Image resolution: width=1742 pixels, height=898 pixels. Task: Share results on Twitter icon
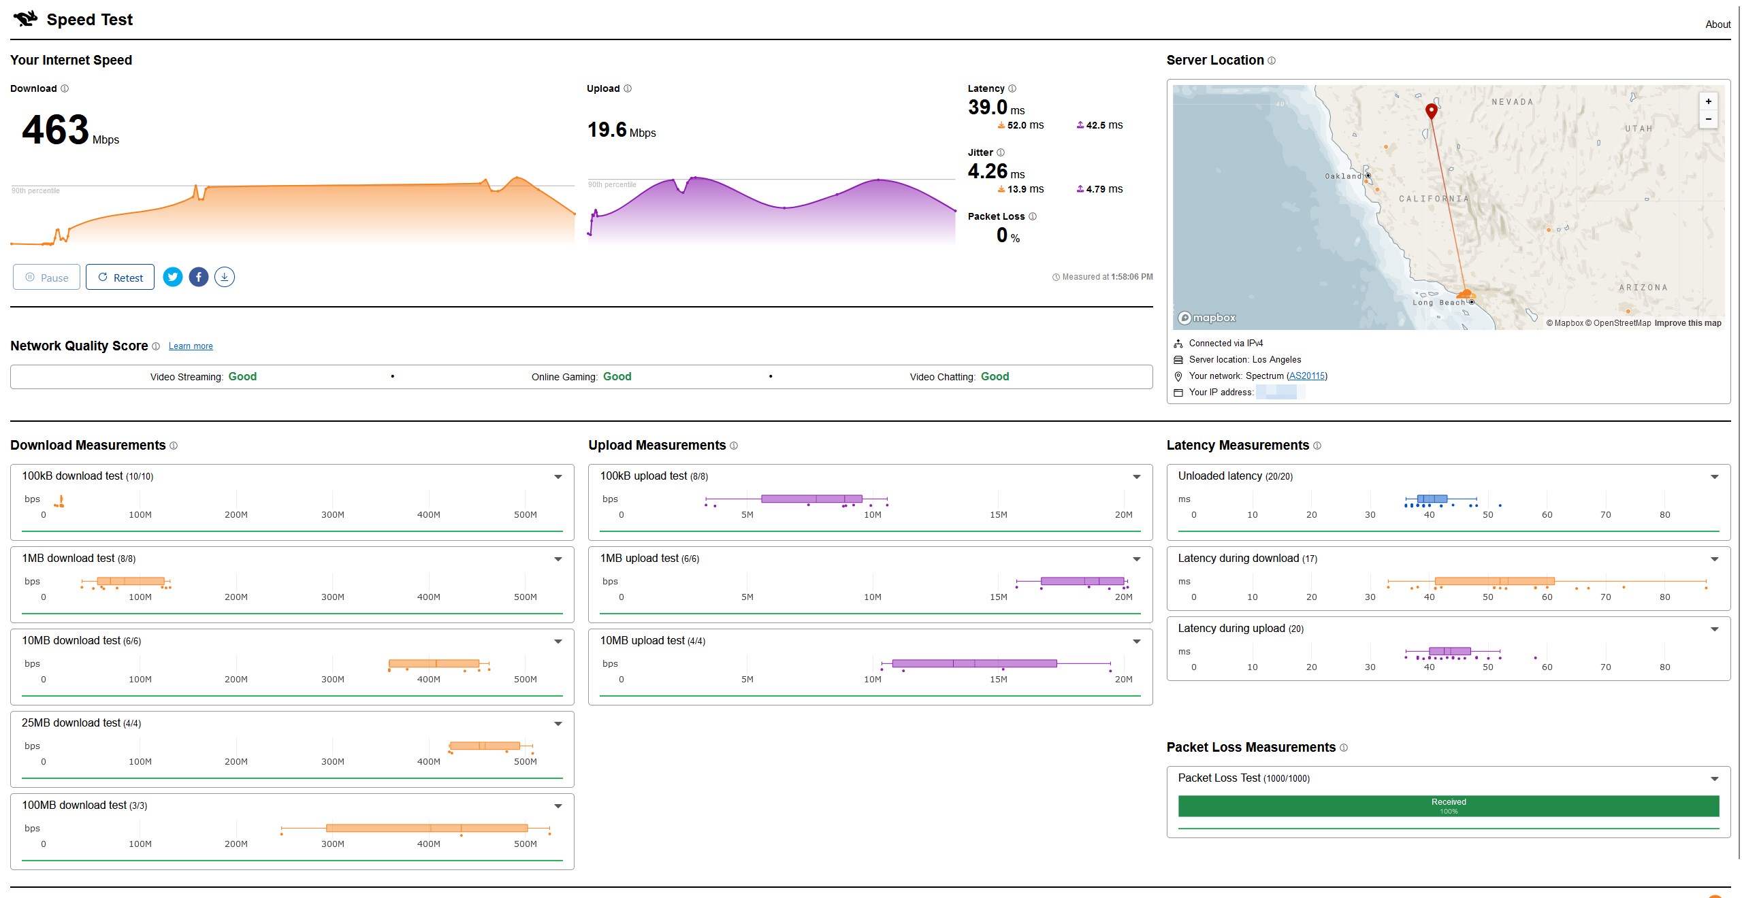pos(173,277)
